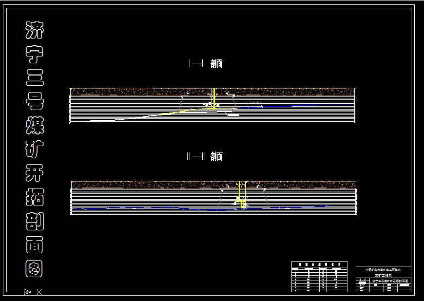Select the yellow shaft in section I—I

coord(214,99)
